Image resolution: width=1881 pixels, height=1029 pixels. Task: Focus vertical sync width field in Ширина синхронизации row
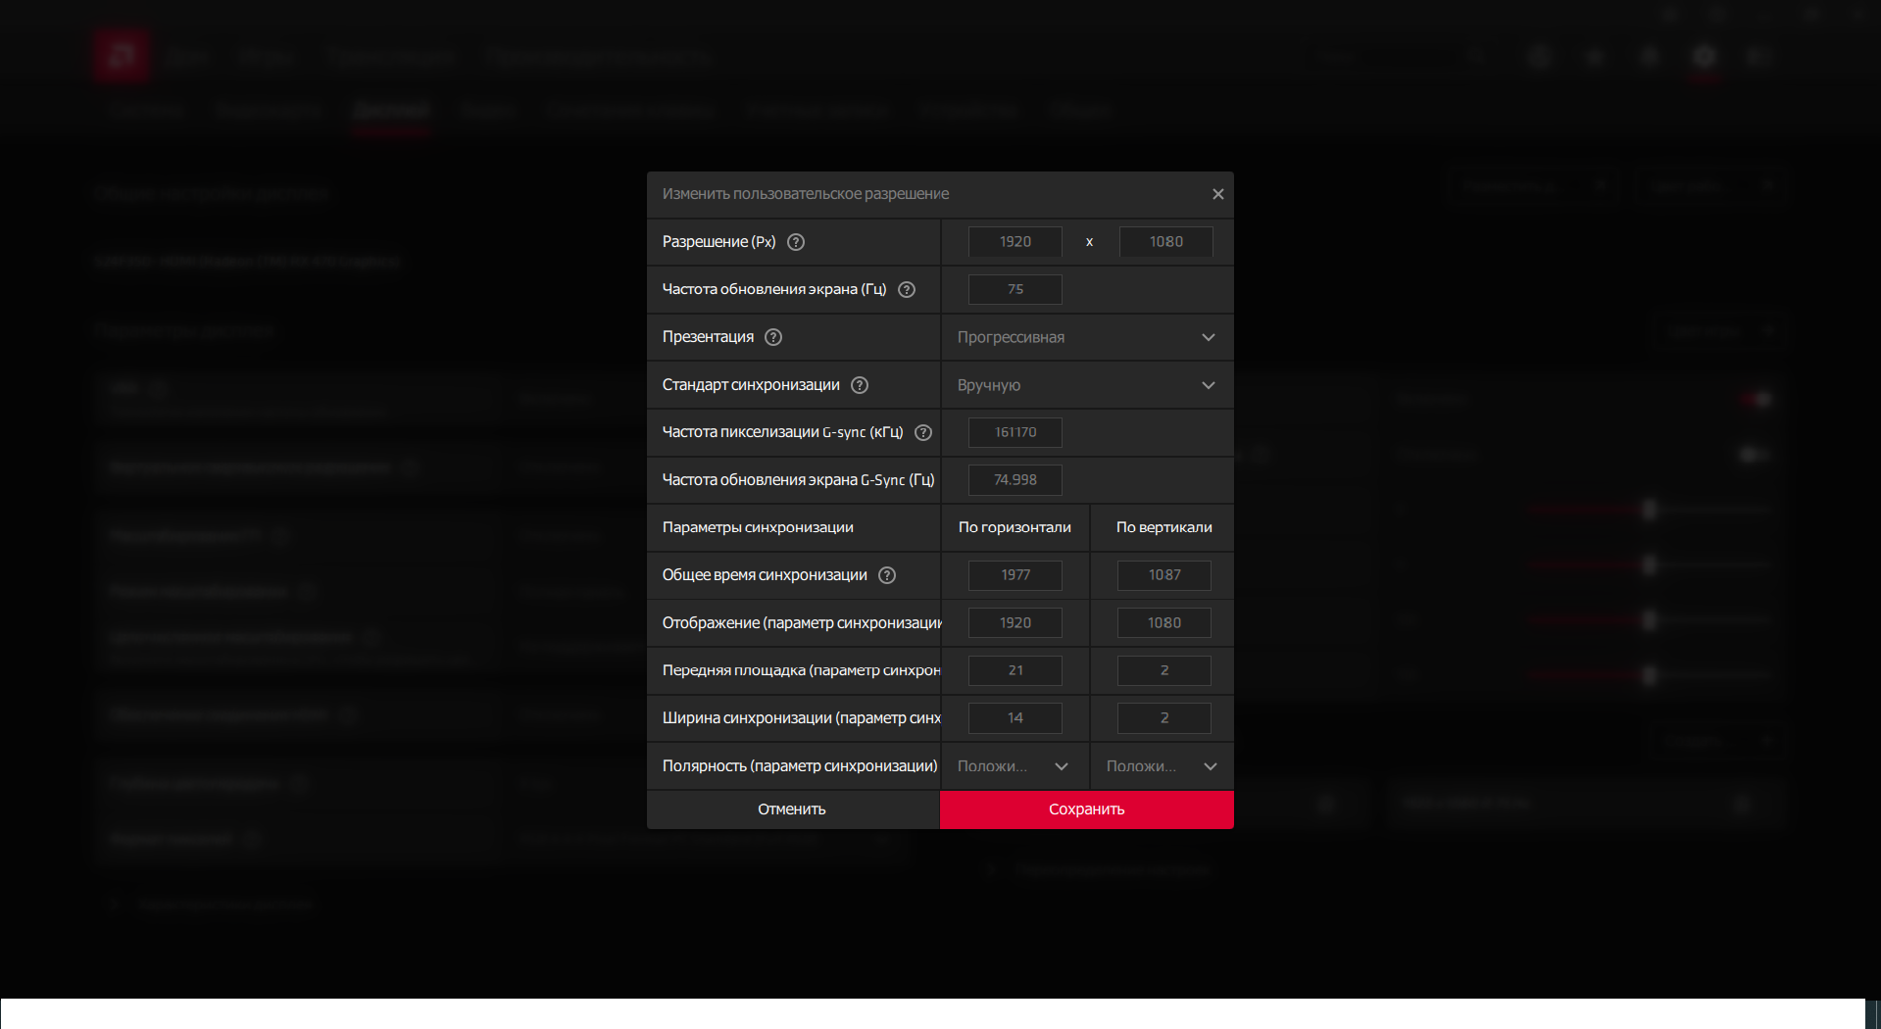point(1164,718)
